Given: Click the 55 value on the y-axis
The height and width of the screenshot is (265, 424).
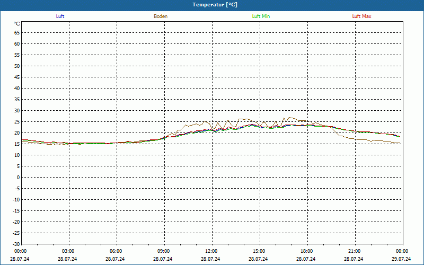Looking at the screenshot, I should 17,55.
